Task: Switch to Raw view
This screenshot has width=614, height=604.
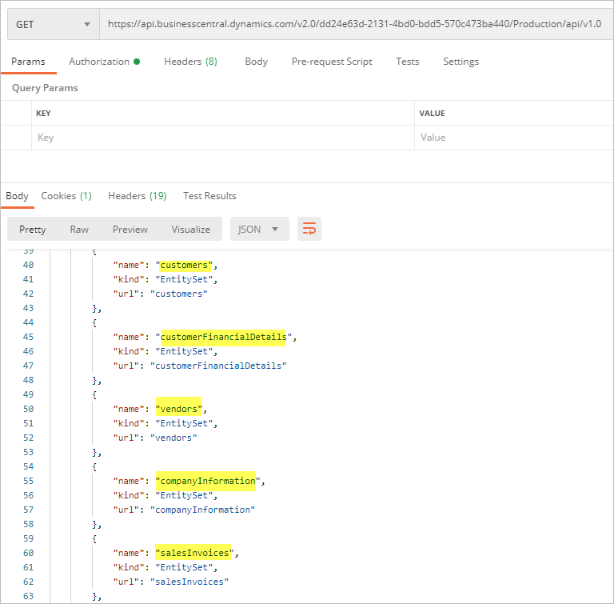Action: point(79,230)
